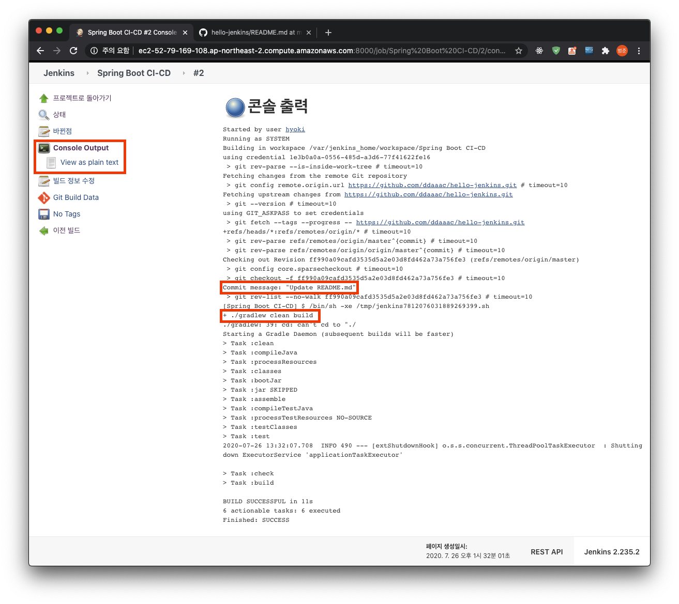Viewport: 679px width, 604px height.
Task: Open the React DevTools extension icon
Action: click(x=539, y=51)
